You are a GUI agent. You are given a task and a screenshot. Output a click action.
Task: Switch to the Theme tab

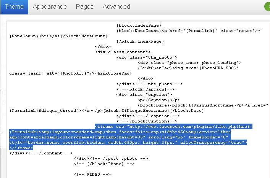[14, 7]
